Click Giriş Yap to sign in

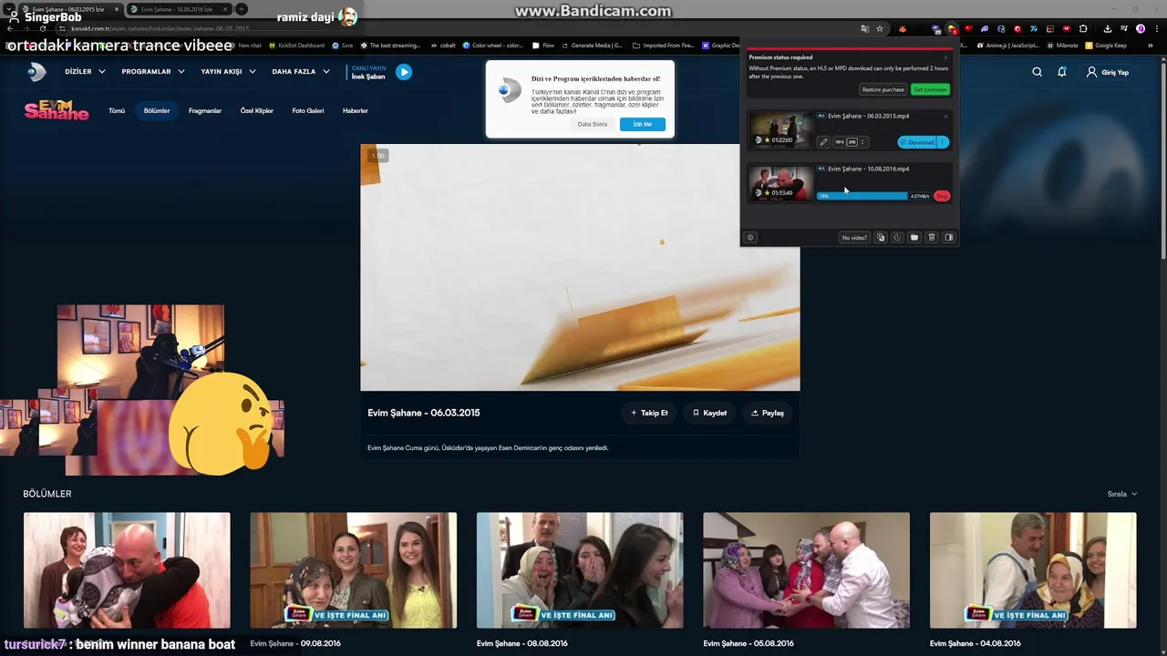click(x=1108, y=72)
